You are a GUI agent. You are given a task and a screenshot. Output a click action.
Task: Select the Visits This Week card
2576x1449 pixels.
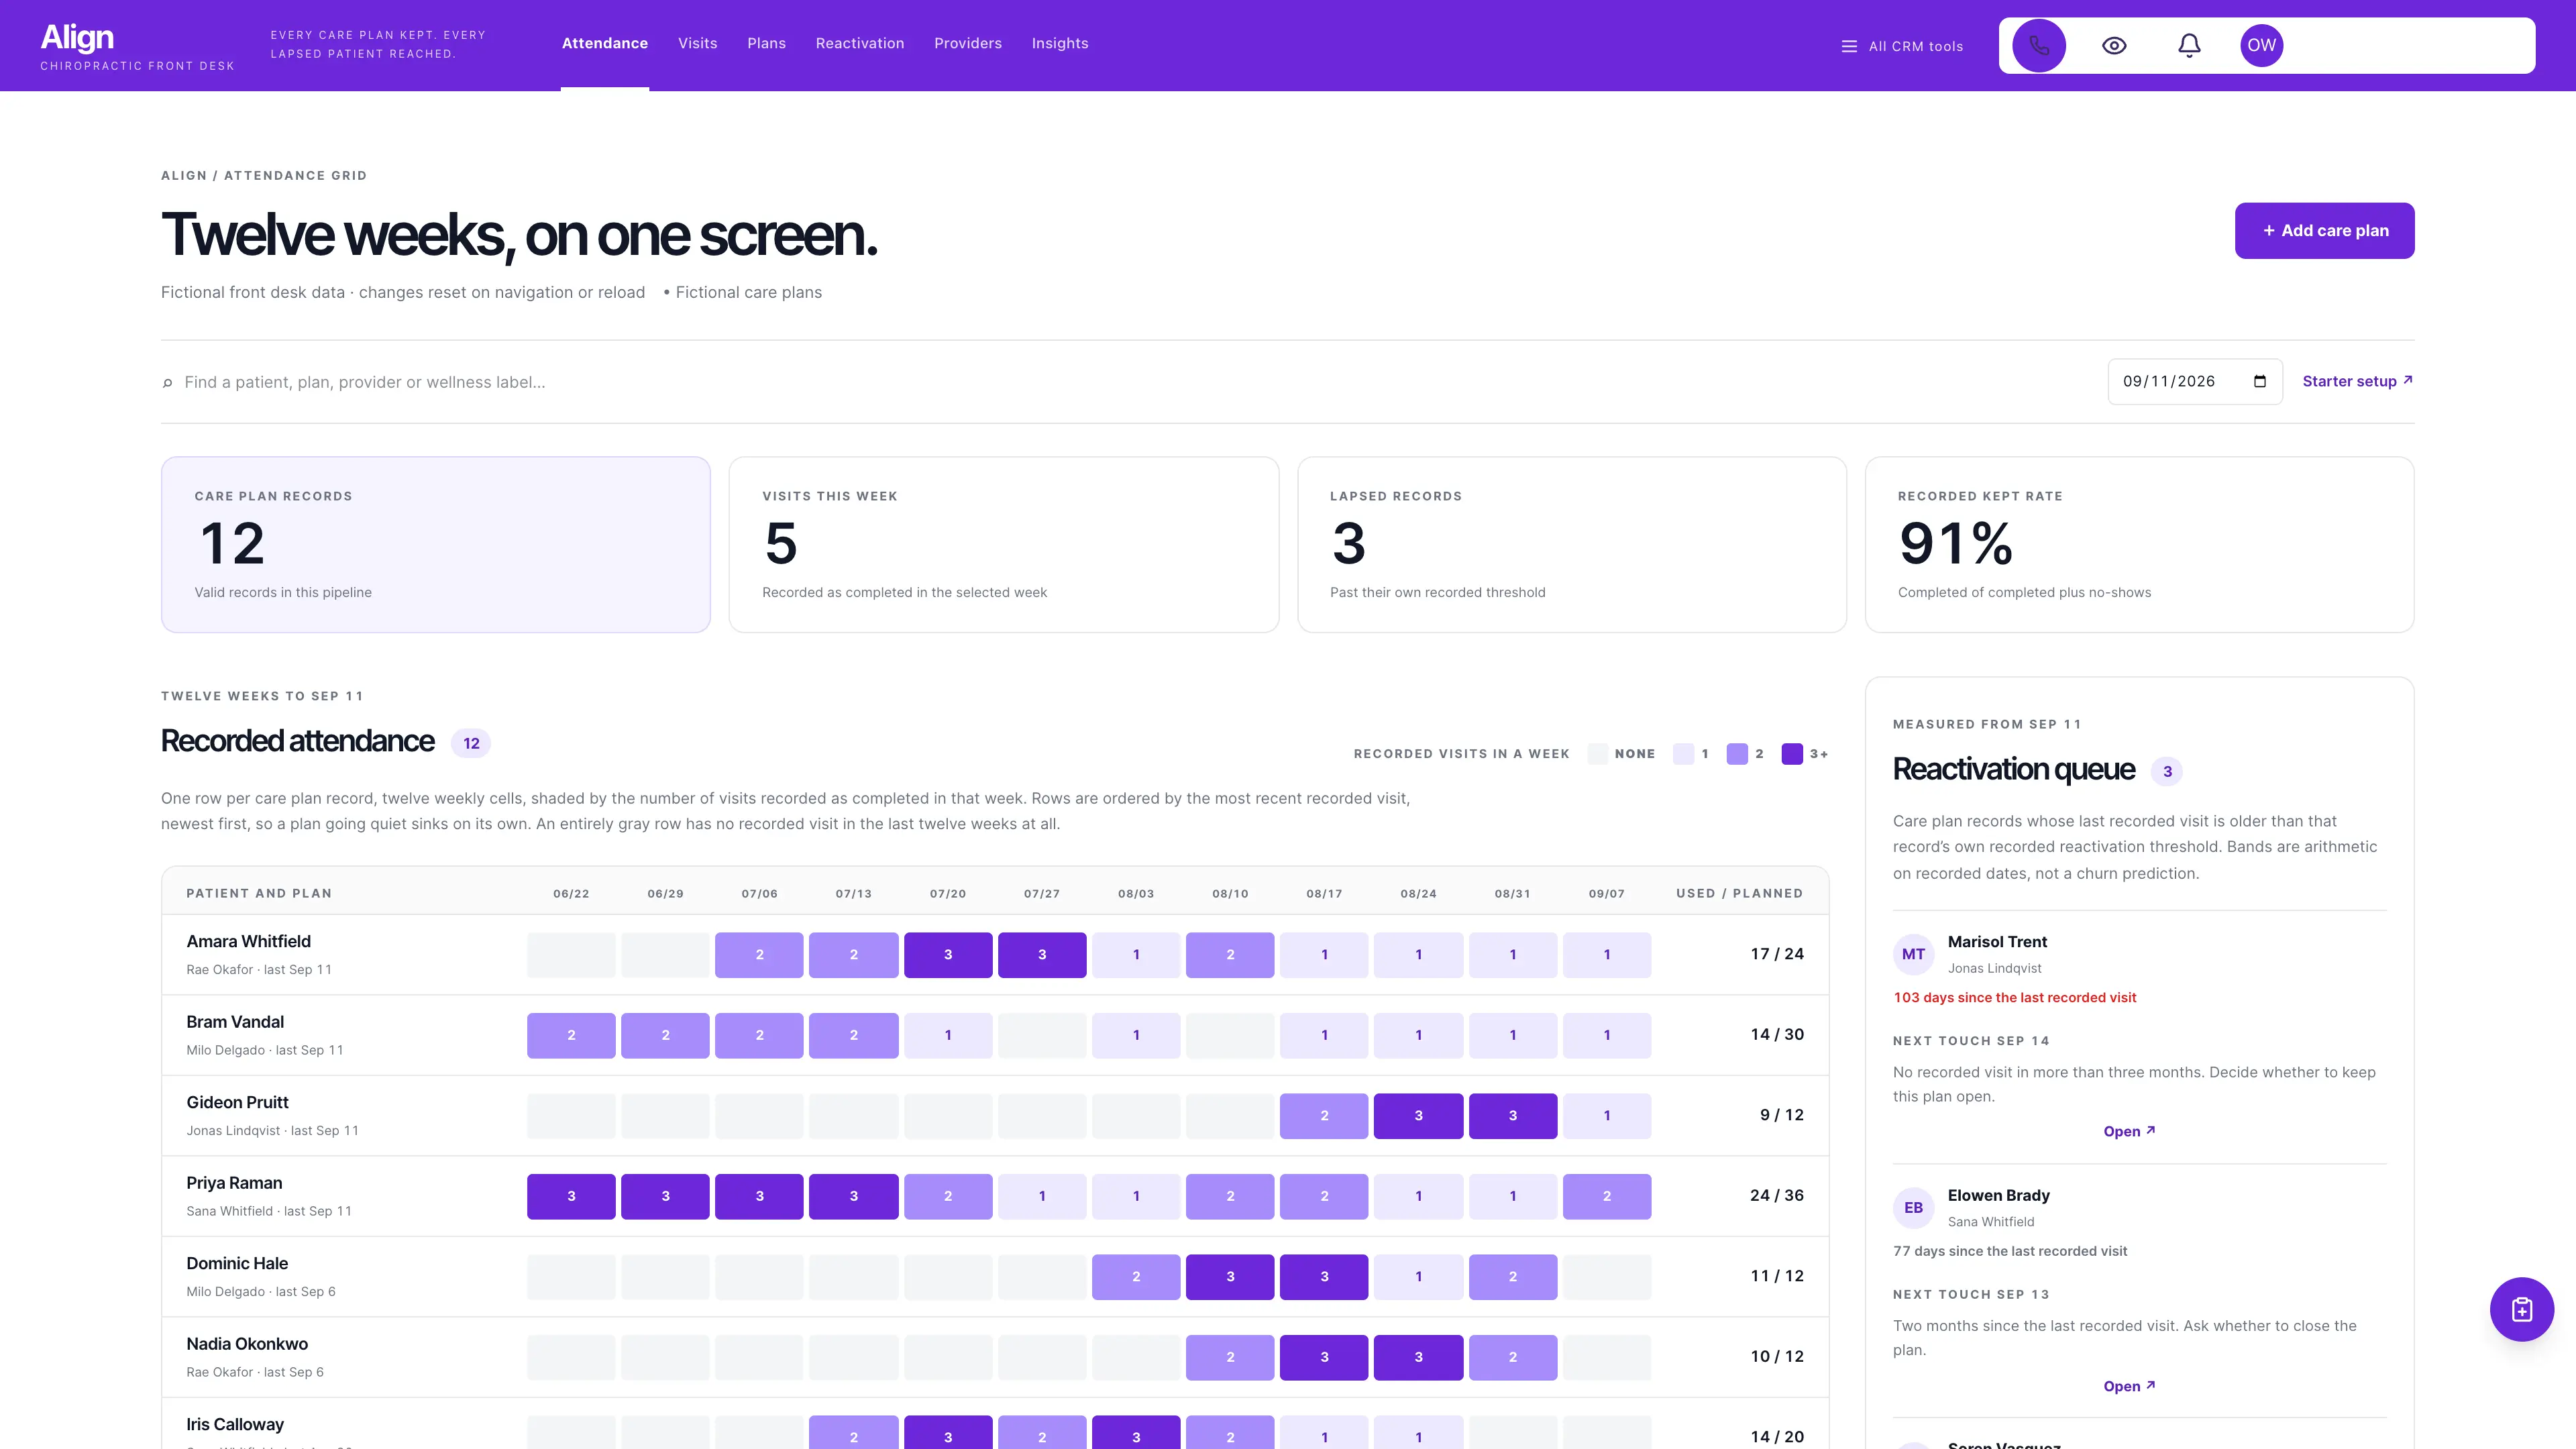1004,545
